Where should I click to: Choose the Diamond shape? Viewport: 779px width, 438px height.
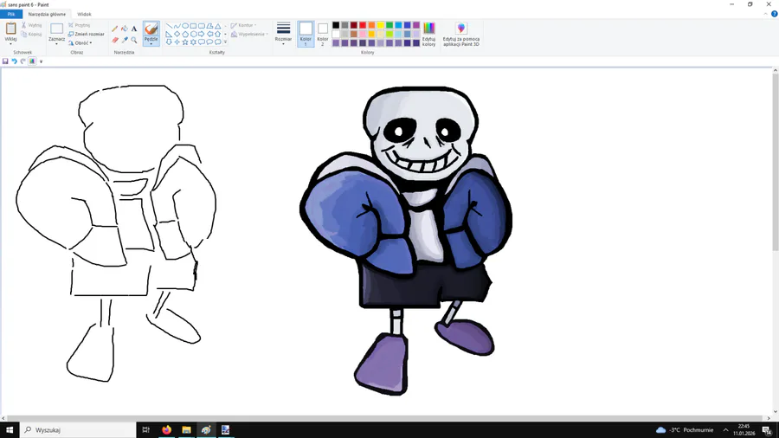click(x=177, y=35)
